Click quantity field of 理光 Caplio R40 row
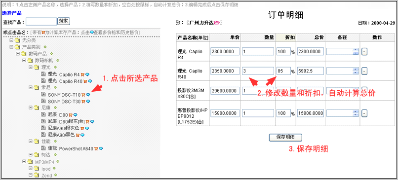 (x=258, y=71)
